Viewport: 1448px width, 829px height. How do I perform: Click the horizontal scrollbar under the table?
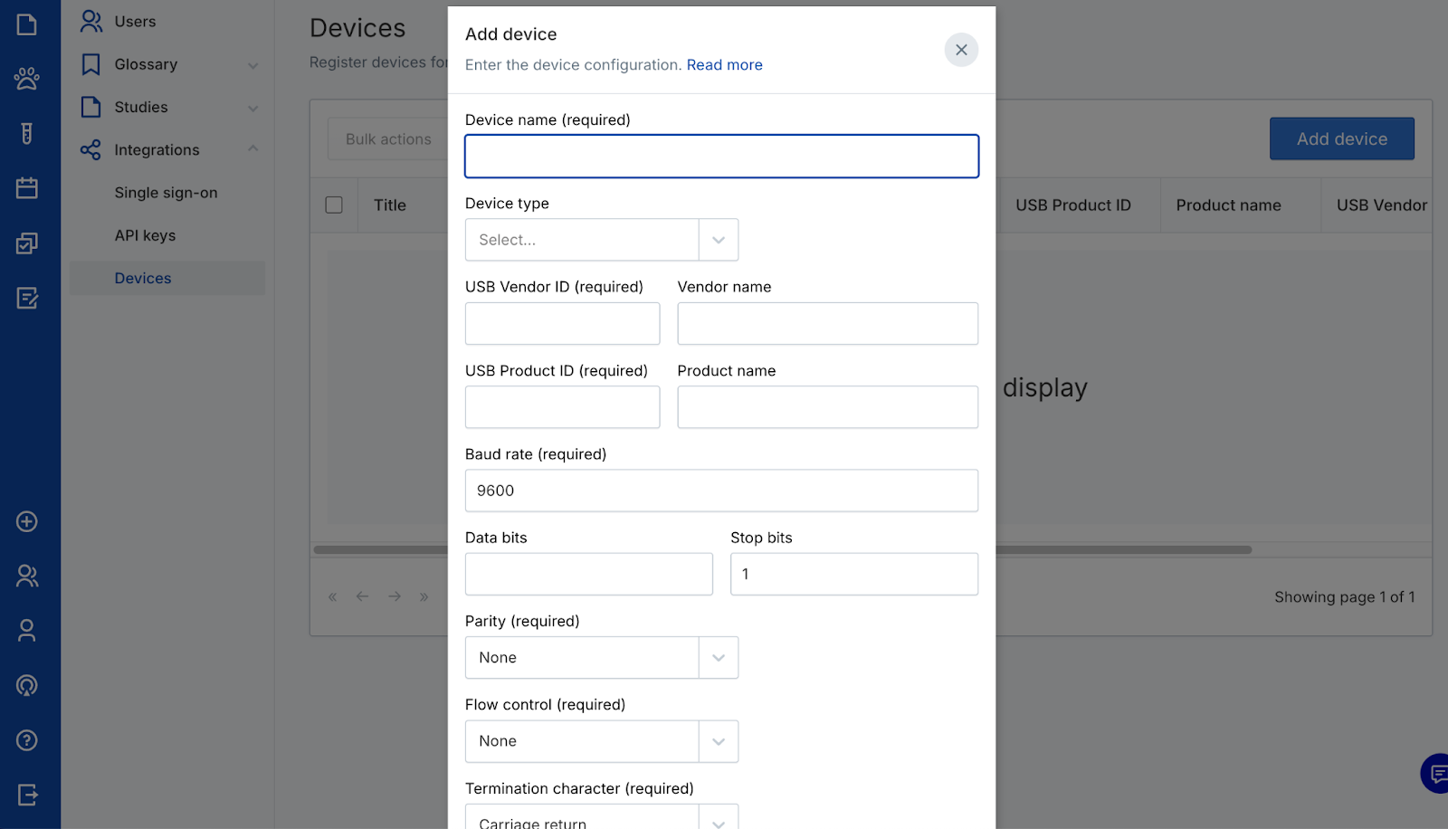[x=1122, y=549]
